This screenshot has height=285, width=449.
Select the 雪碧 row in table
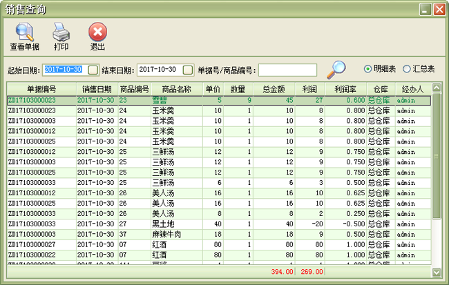point(164,100)
